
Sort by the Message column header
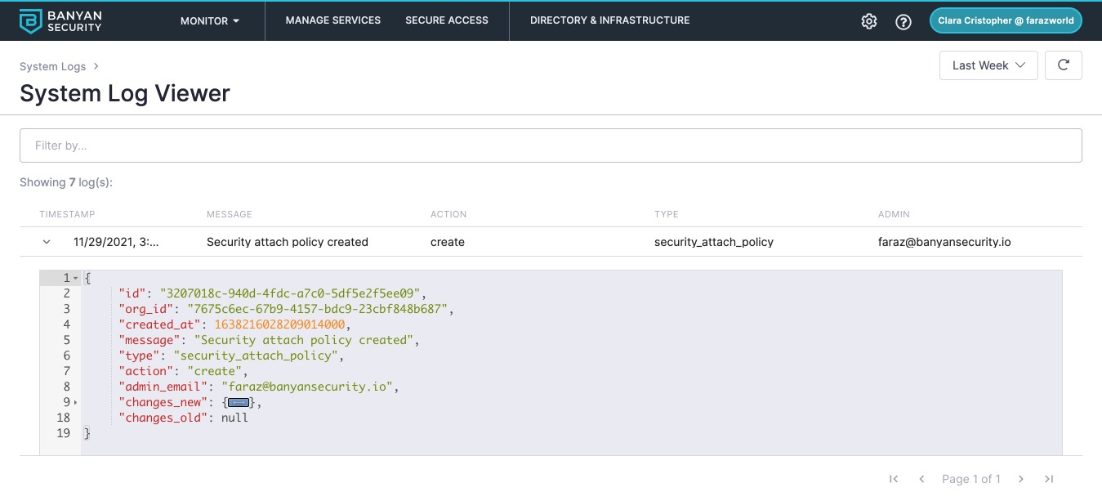pos(230,214)
